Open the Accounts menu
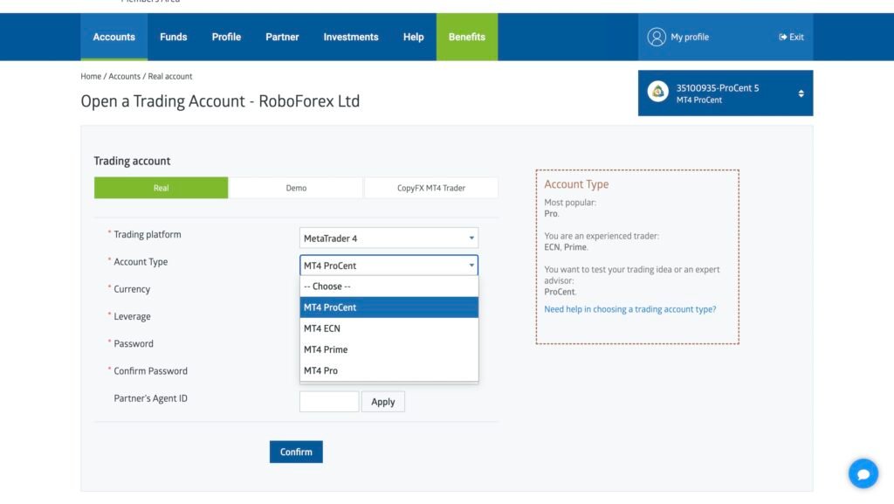 114,37
